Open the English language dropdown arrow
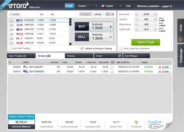Viewport: 184px width, 132px height. tap(120, 6)
